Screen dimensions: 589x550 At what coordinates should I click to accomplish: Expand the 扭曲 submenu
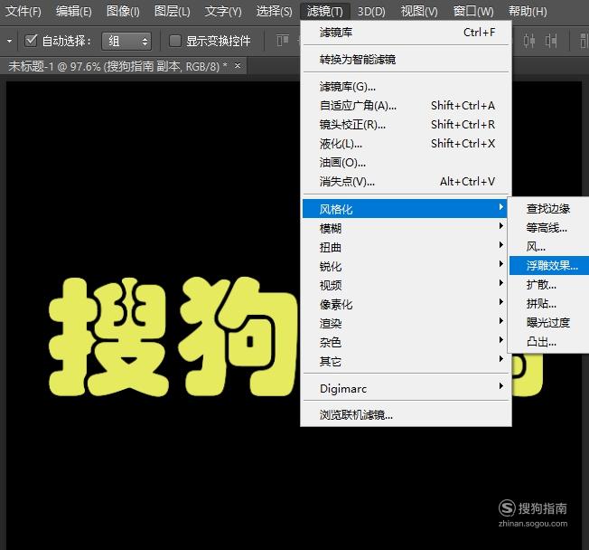tap(406, 247)
